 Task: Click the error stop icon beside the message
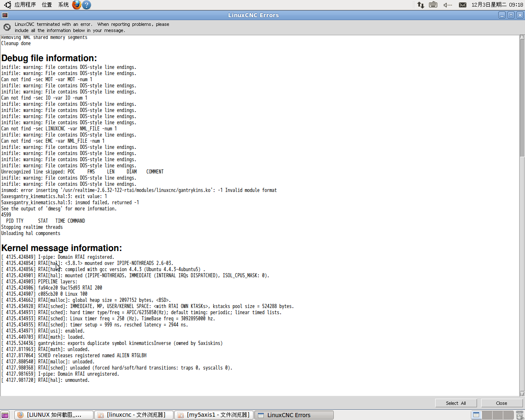click(7, 27)
